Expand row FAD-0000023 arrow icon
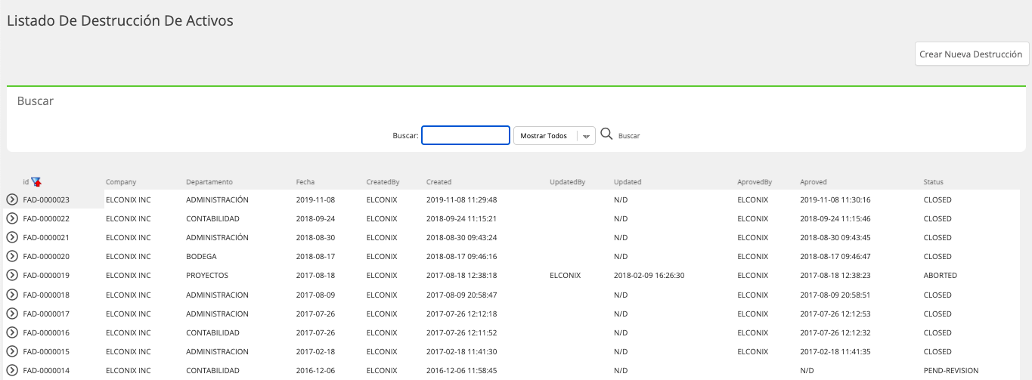This screenshot has height=380, width=1032. pos(12,199)
